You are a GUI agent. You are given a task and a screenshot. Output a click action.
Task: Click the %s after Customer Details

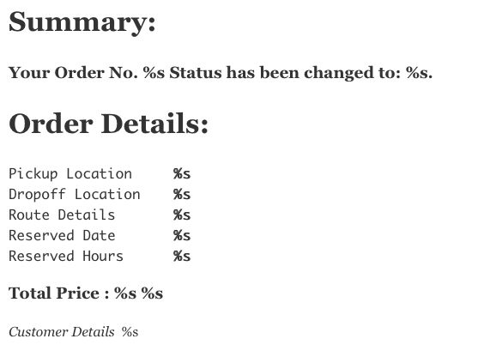(x=130, y=332)
